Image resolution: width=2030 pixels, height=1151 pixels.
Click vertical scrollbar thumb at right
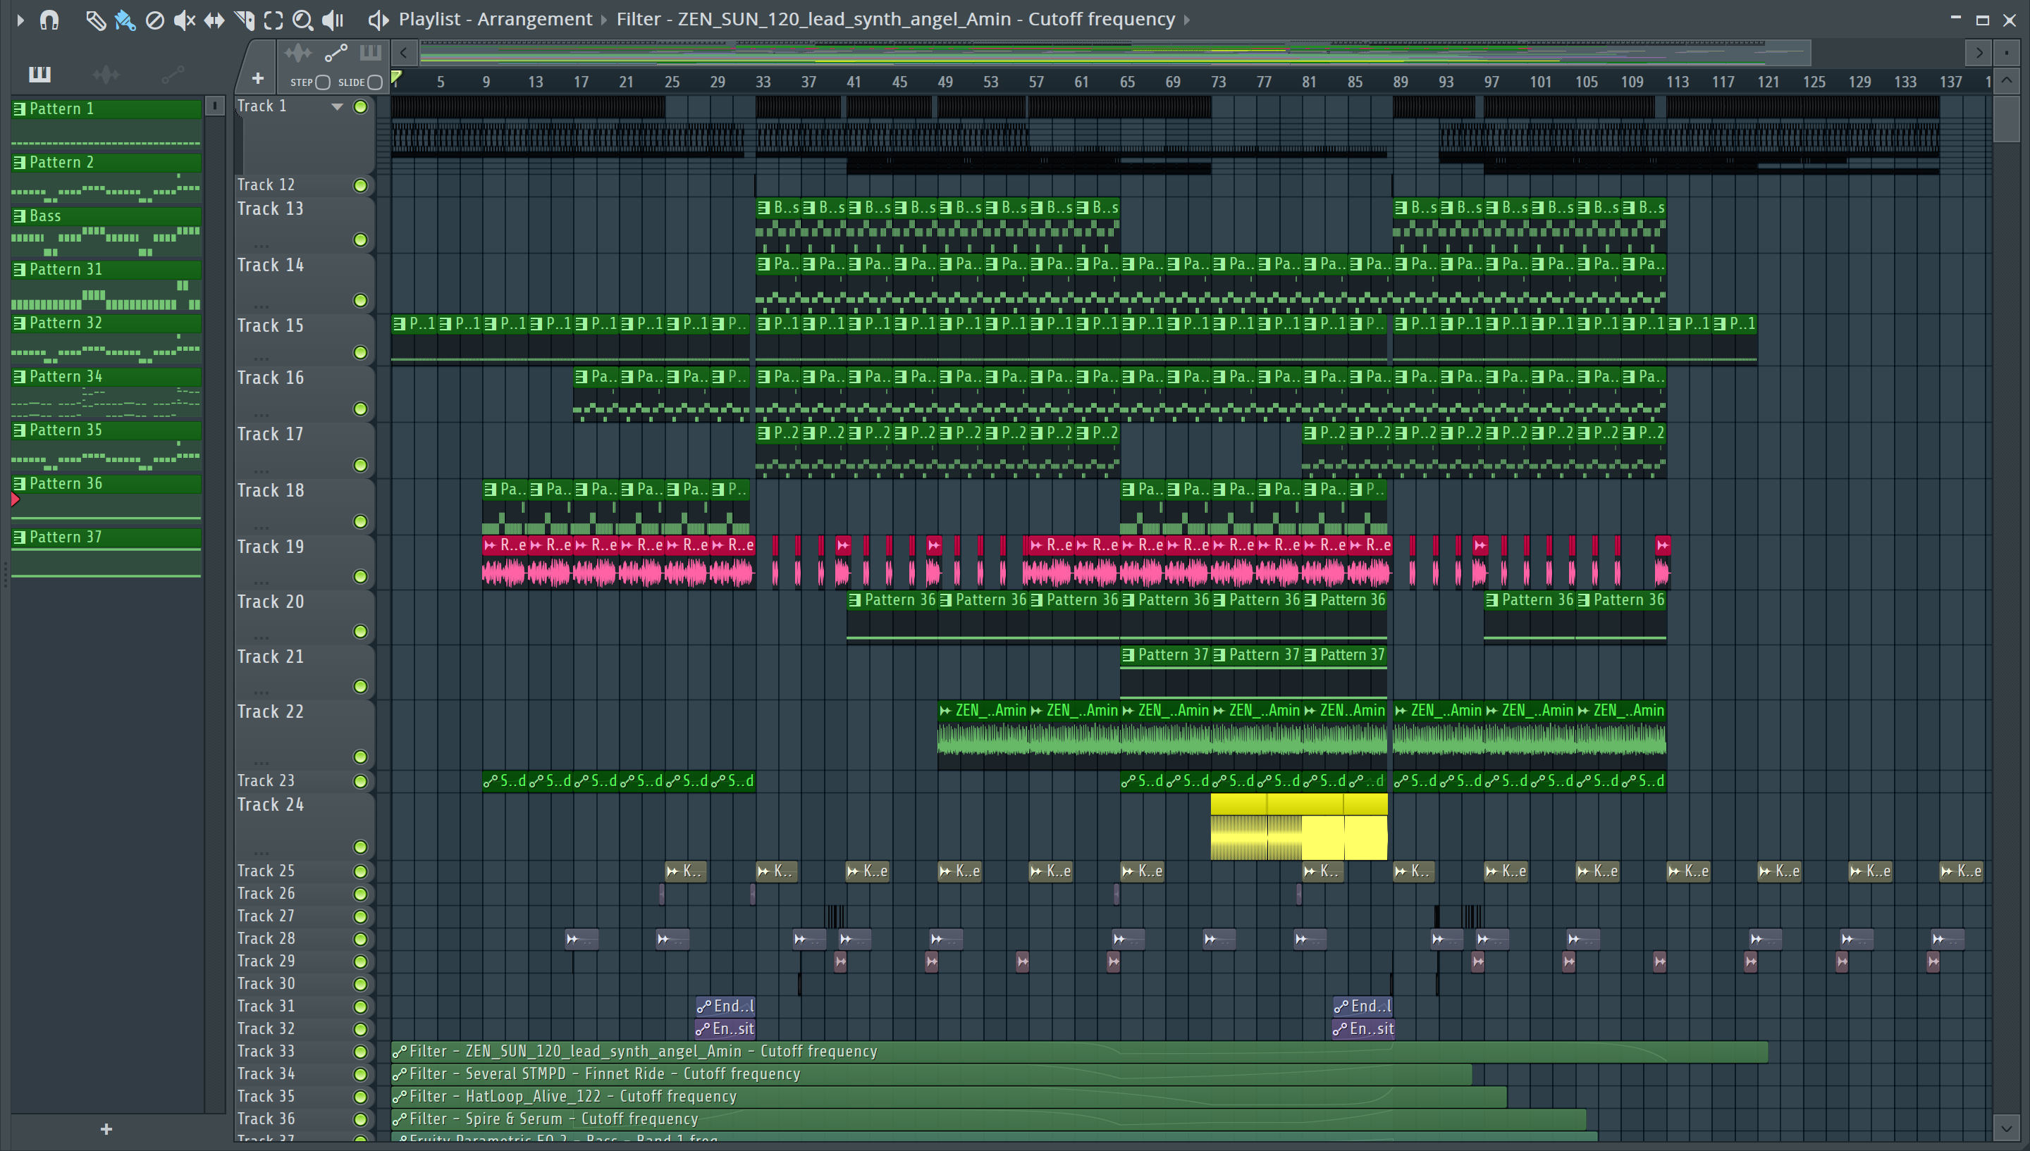(x=2006, y=118)
